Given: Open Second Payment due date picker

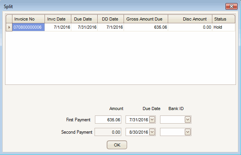Looking at the screenshot, I should point(152,132).
